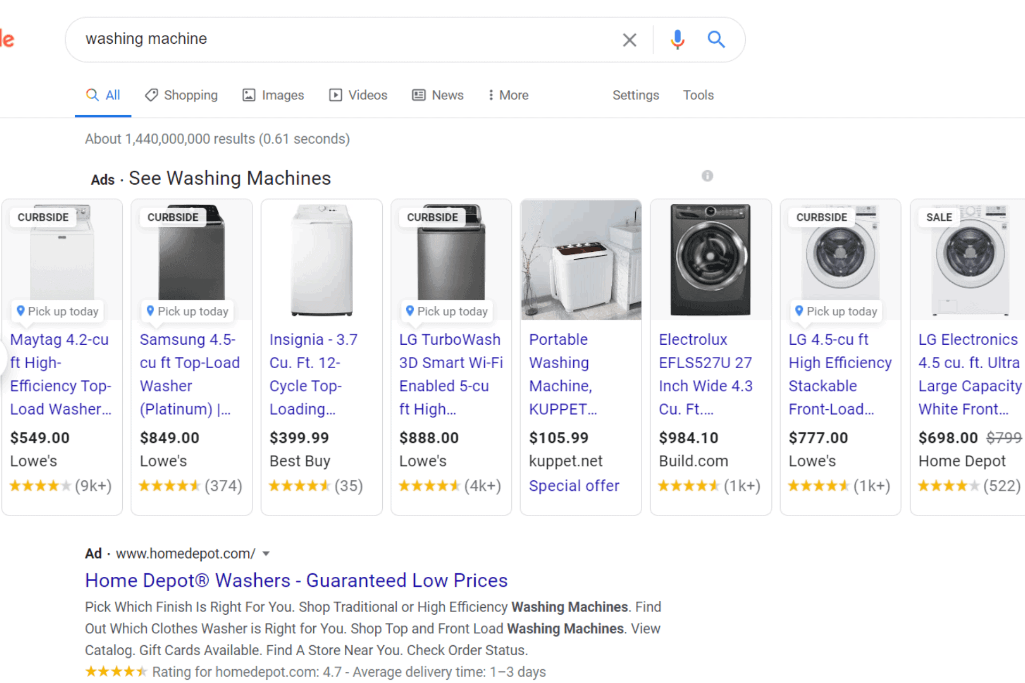Click star rating for Electrolux washer
Image resolution: width=1025 pixels, height=683 pixels.
pyautogui.click(x=689, y=486)
